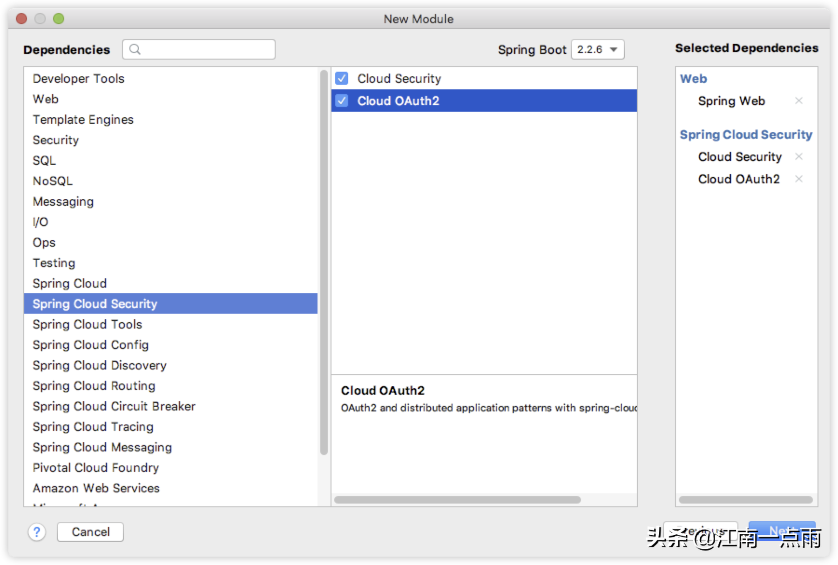838x565 pixels.
Task: Uncheck the Cloud OAuth2 checkbox
Action: pyautogui.click(x=342, y=101)
